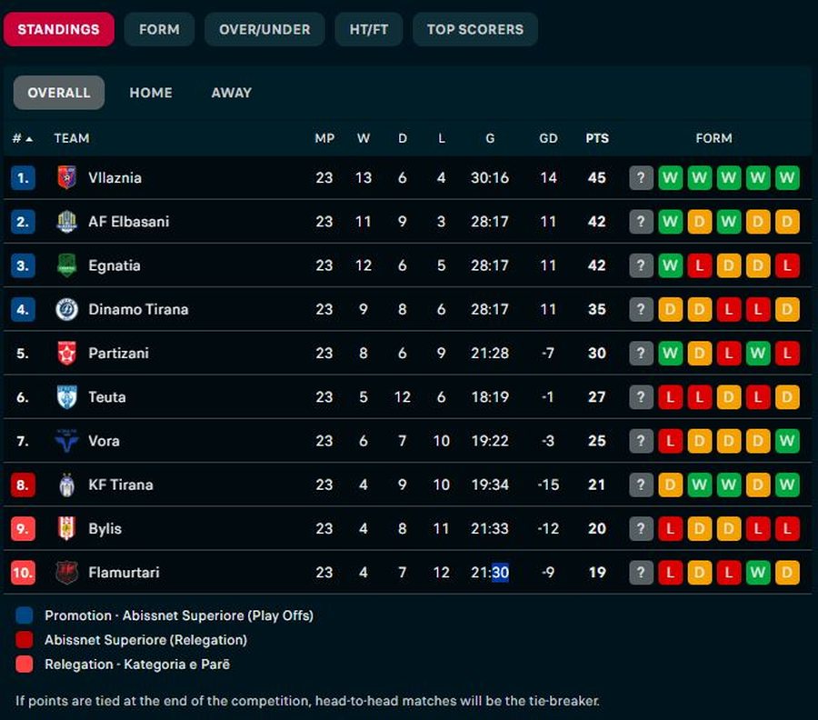Viewport: 818px width, 720px height.
Task: Click the Vora club emblem
Action: pyautogui.click(x=66, y=441)
